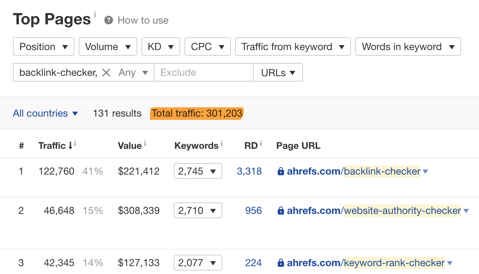Click the question mark help icon
The image size is (479, 274).
[109, 20]
